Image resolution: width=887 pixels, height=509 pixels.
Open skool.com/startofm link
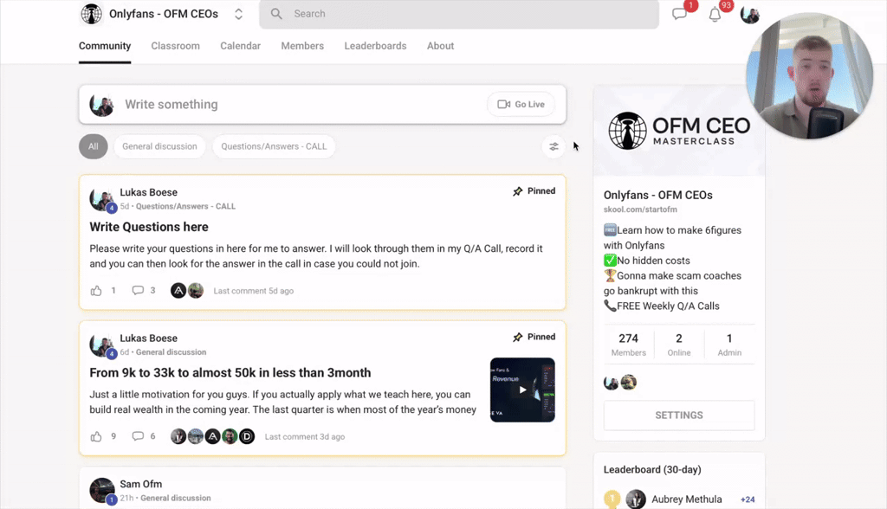tap(640, 209)
